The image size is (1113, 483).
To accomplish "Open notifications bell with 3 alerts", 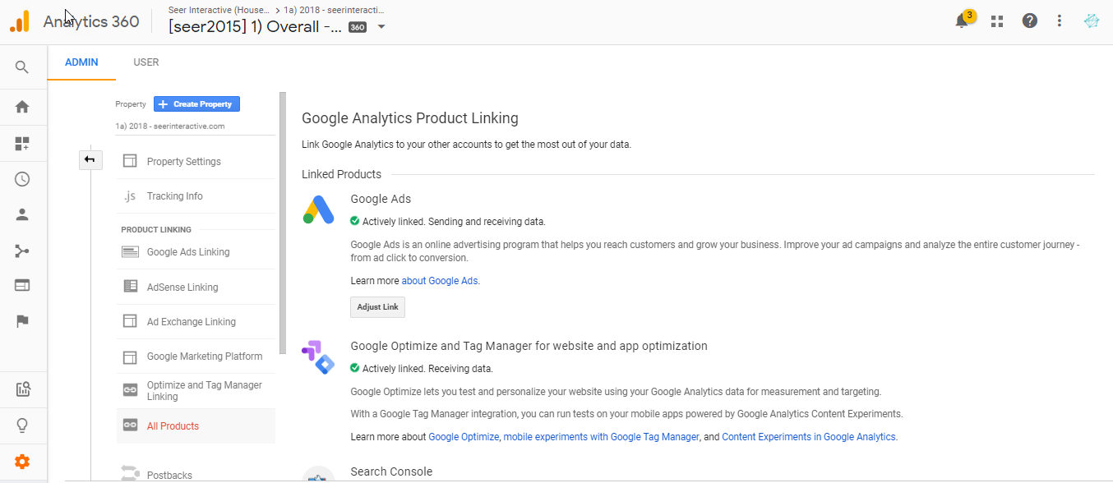I will [x=962, y=21].
